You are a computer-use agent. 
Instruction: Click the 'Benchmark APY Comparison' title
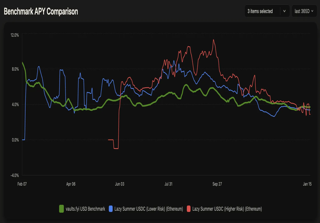pos(41,11)
